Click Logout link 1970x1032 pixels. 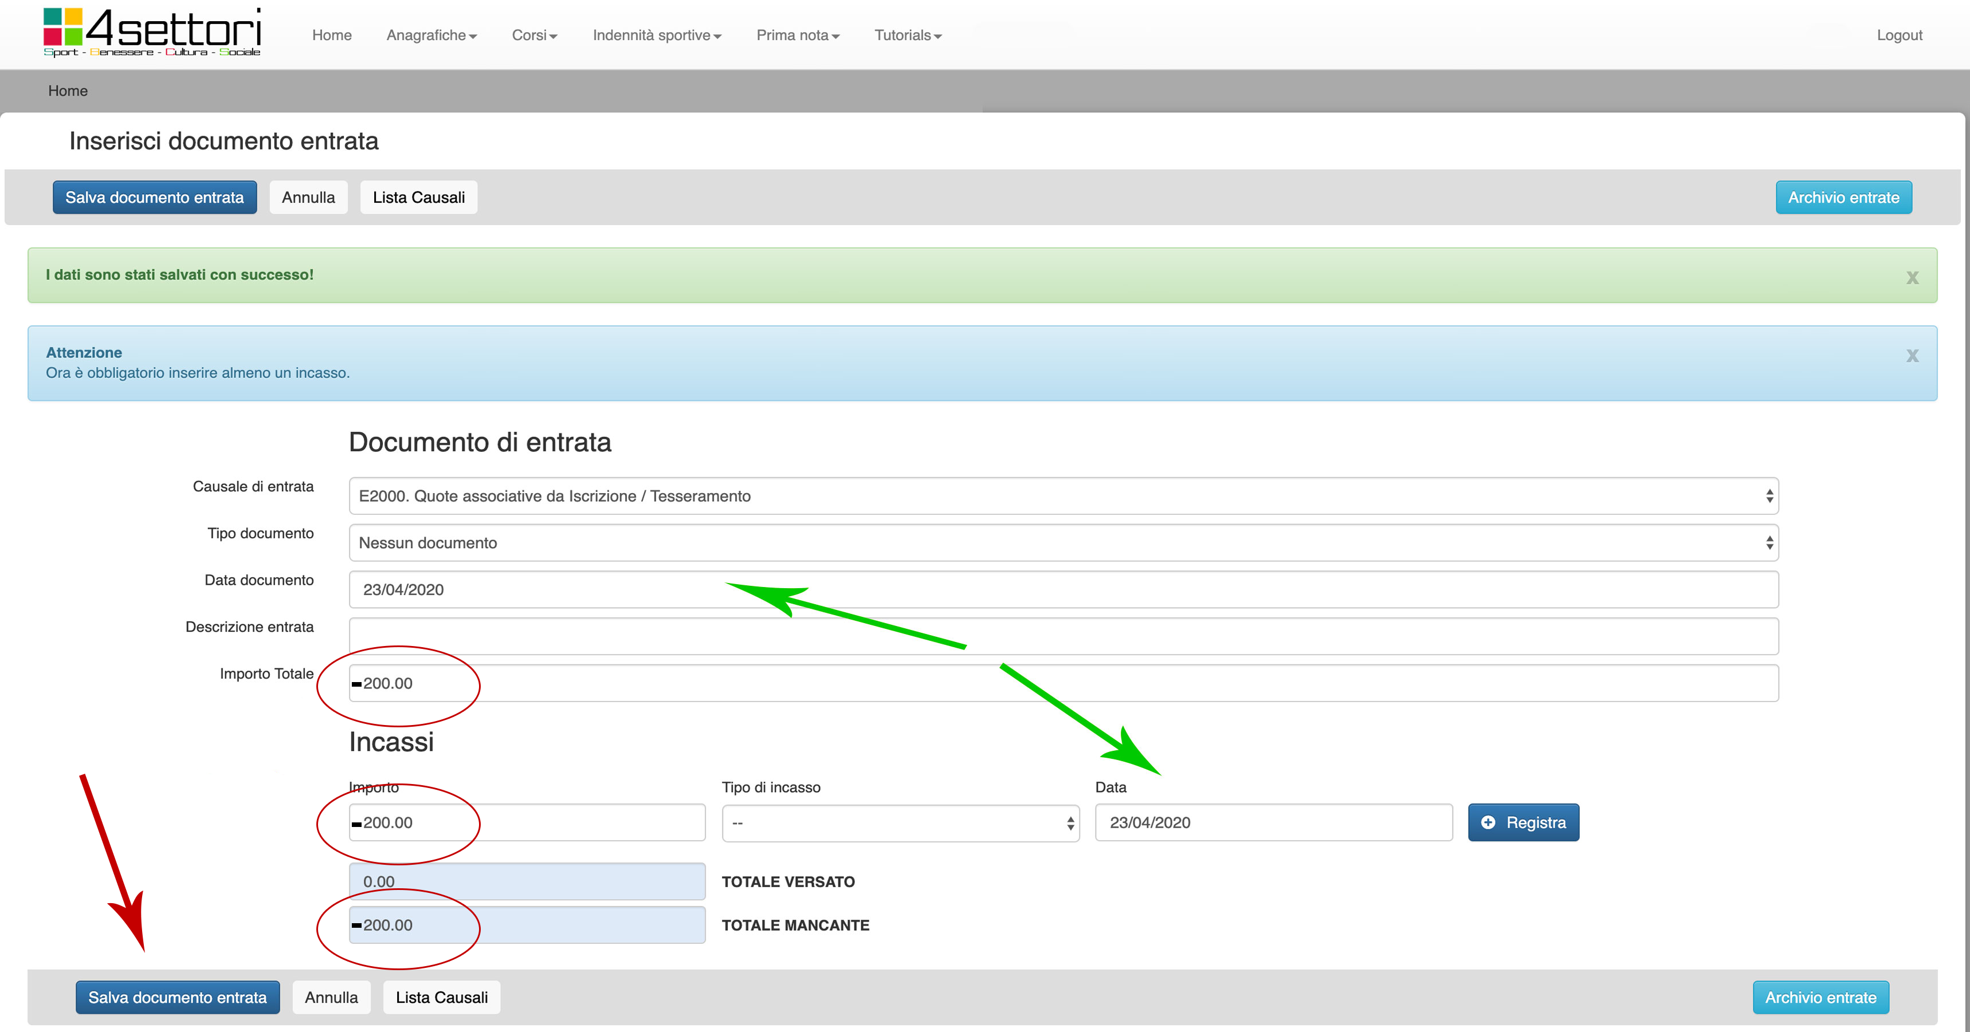[x=1899, y=35]
